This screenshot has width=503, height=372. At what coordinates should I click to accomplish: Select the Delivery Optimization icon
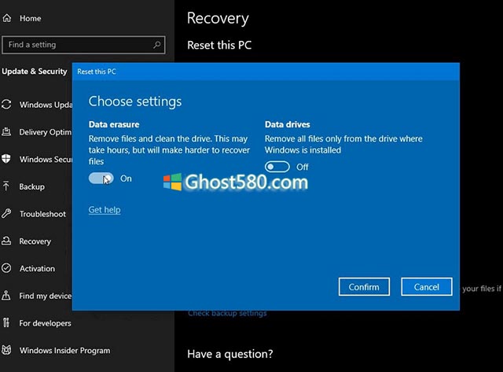(7, 132)
